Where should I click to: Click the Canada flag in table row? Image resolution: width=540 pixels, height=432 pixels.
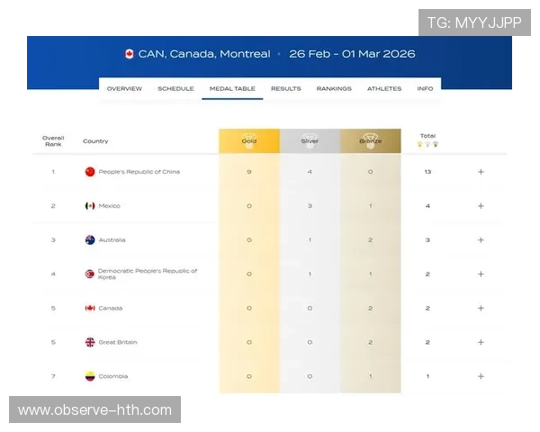pos(90,309)
